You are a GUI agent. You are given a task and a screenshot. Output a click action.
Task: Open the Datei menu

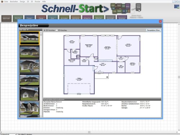pyautogui.click(x=6, y=1)
